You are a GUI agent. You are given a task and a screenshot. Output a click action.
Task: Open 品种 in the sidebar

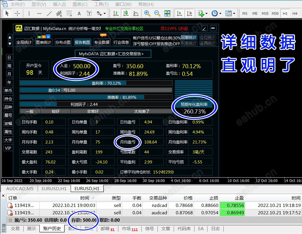click(8, 107)
